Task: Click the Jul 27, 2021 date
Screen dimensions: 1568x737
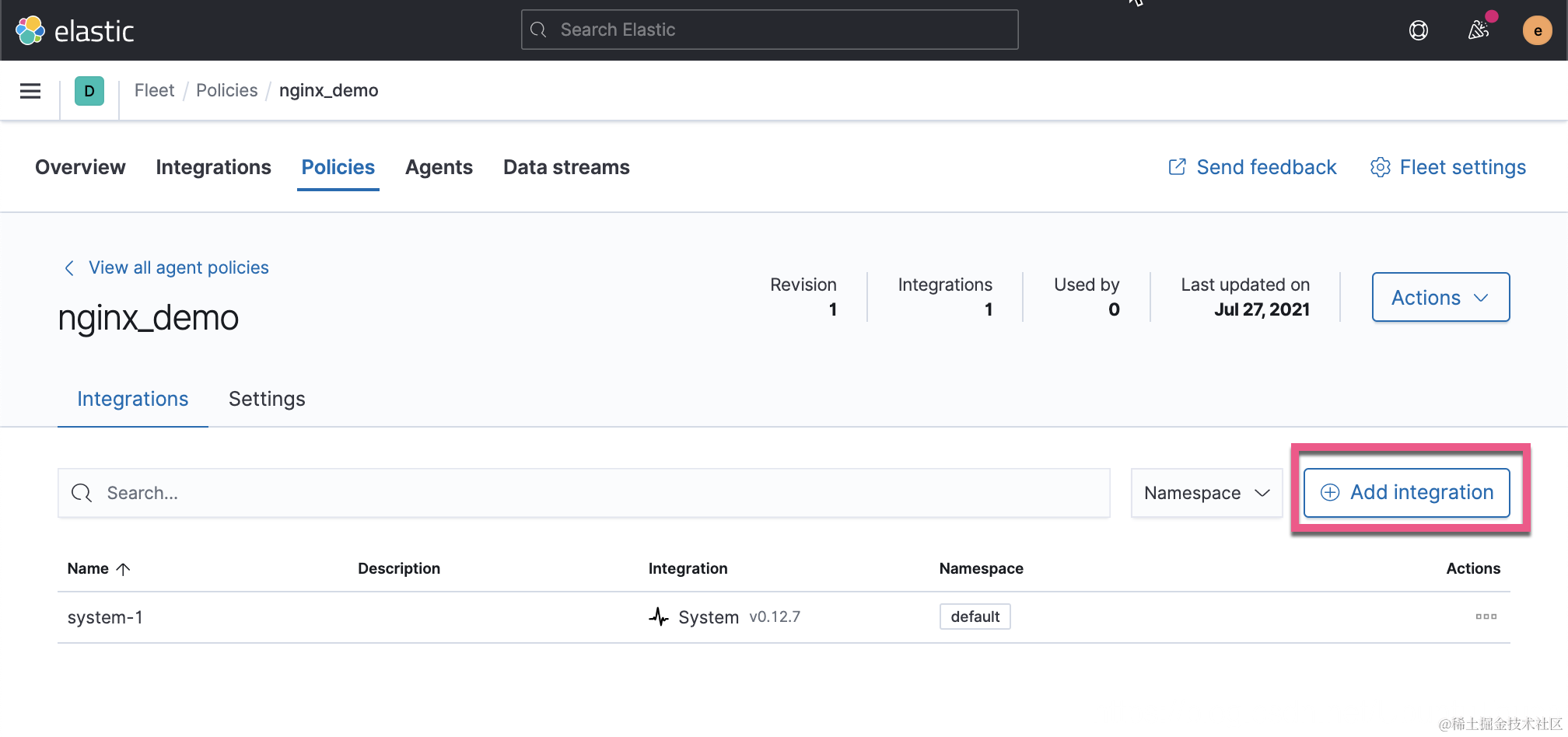Action: tap(1262, 309)
